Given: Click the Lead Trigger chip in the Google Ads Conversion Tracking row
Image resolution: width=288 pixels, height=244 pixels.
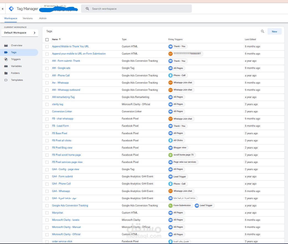Looking at the screenshot, I should click(x=204, y=206).
